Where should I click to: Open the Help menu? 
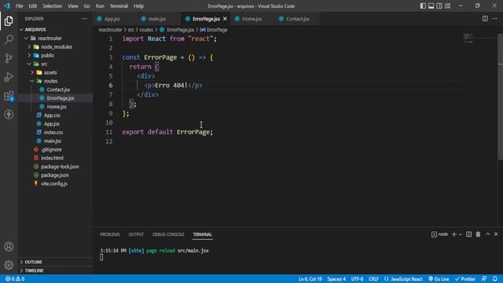click(138, 6)
